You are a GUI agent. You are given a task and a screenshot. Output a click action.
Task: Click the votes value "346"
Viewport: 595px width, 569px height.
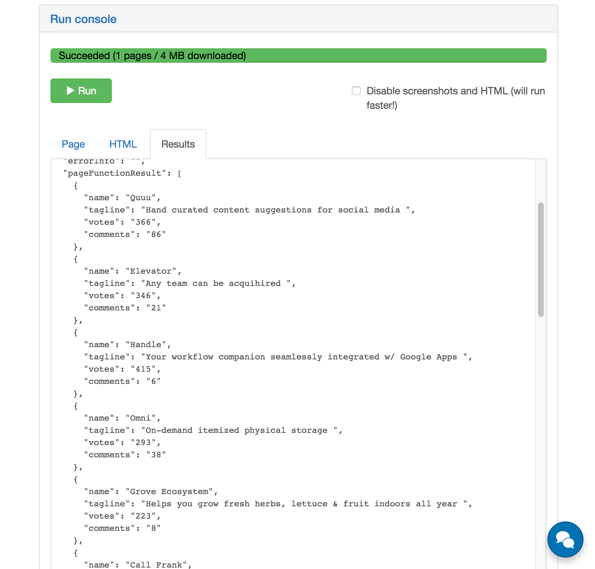click(143, 296)
